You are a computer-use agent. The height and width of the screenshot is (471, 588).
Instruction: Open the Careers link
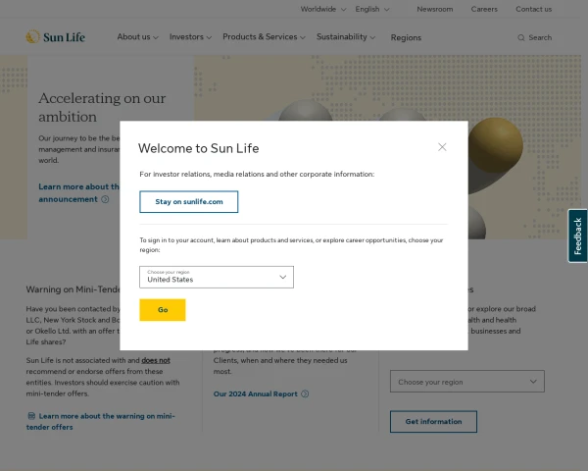tap(484, 9)
